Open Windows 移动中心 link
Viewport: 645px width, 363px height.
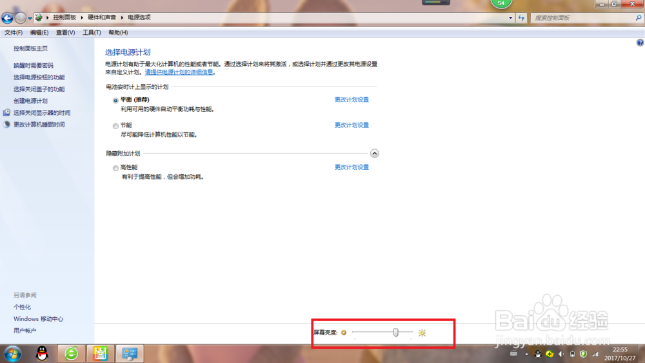[38, 319]
